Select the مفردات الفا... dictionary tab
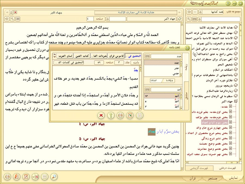This screenshot has height=184, width=245. [99, 56]
